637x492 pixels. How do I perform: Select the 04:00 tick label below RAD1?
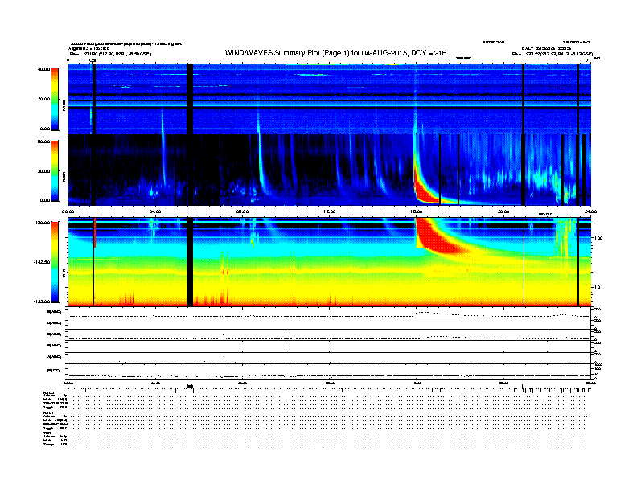tap(155, 211)
